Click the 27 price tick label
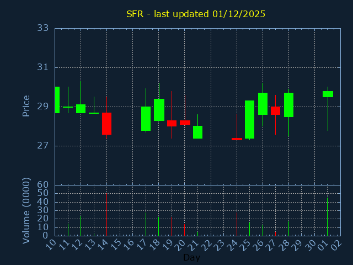Screen dimensions: 353x265 click(43, 146)
